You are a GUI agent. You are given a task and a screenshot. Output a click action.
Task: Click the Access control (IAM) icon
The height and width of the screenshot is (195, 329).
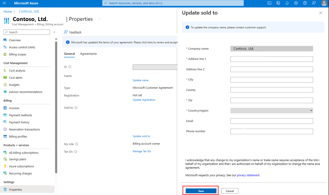pyautogui.click(x=5, y=47)
